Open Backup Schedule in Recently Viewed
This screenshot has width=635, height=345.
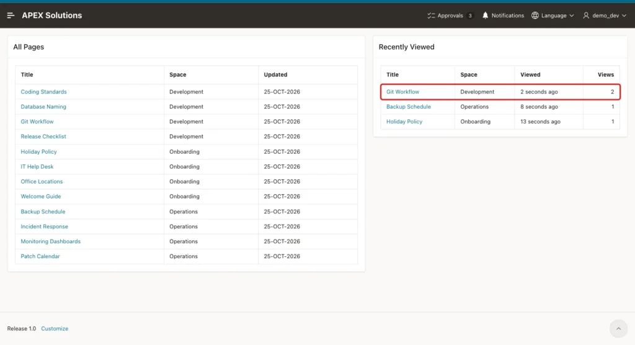pyautogui.click(x=408, y=107)
